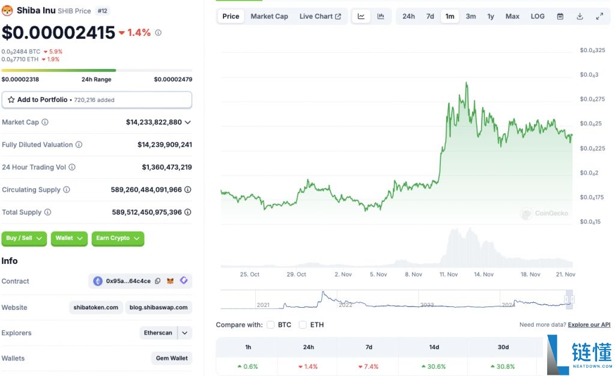Open the Wallet dropdown button
Screen dimensions: 615x376
(68, 239)
